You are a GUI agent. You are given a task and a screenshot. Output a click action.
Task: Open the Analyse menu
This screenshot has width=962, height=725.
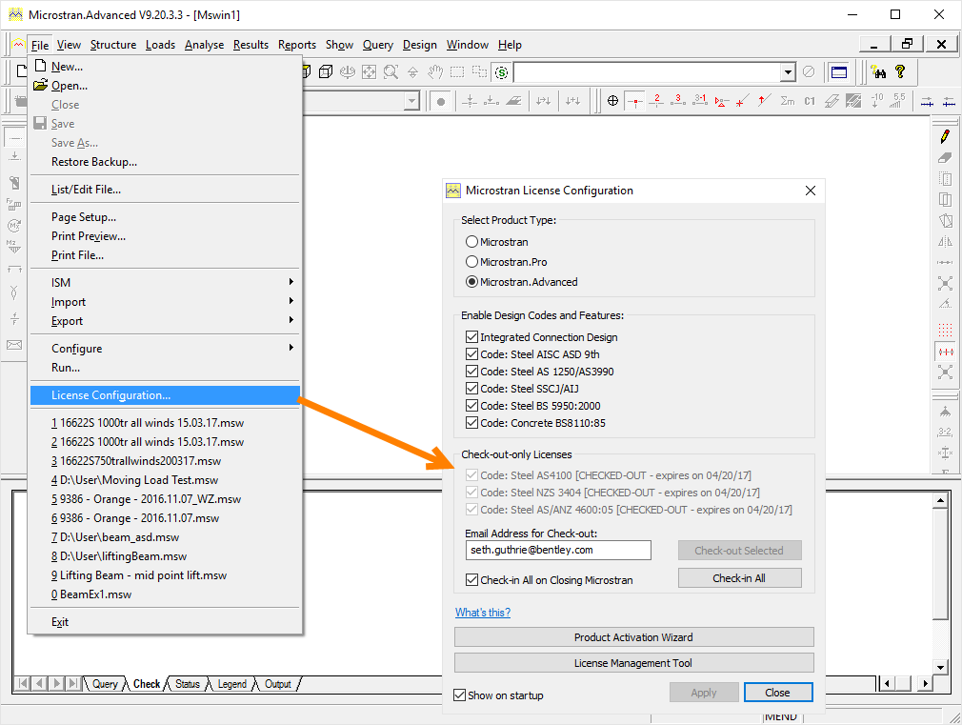coord(204,45)
